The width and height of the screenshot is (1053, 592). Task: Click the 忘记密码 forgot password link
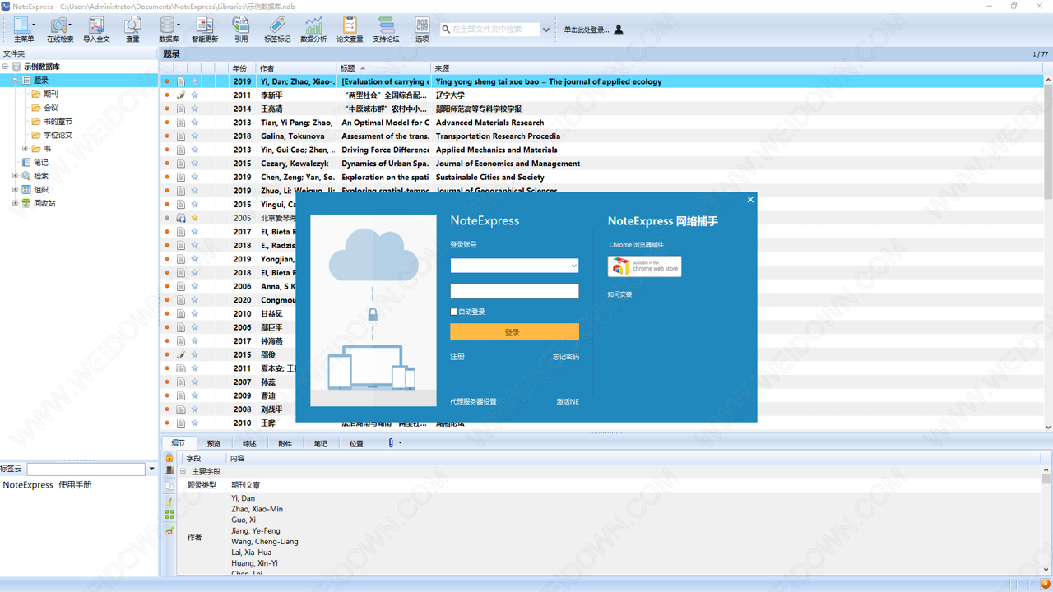point(565,356)
